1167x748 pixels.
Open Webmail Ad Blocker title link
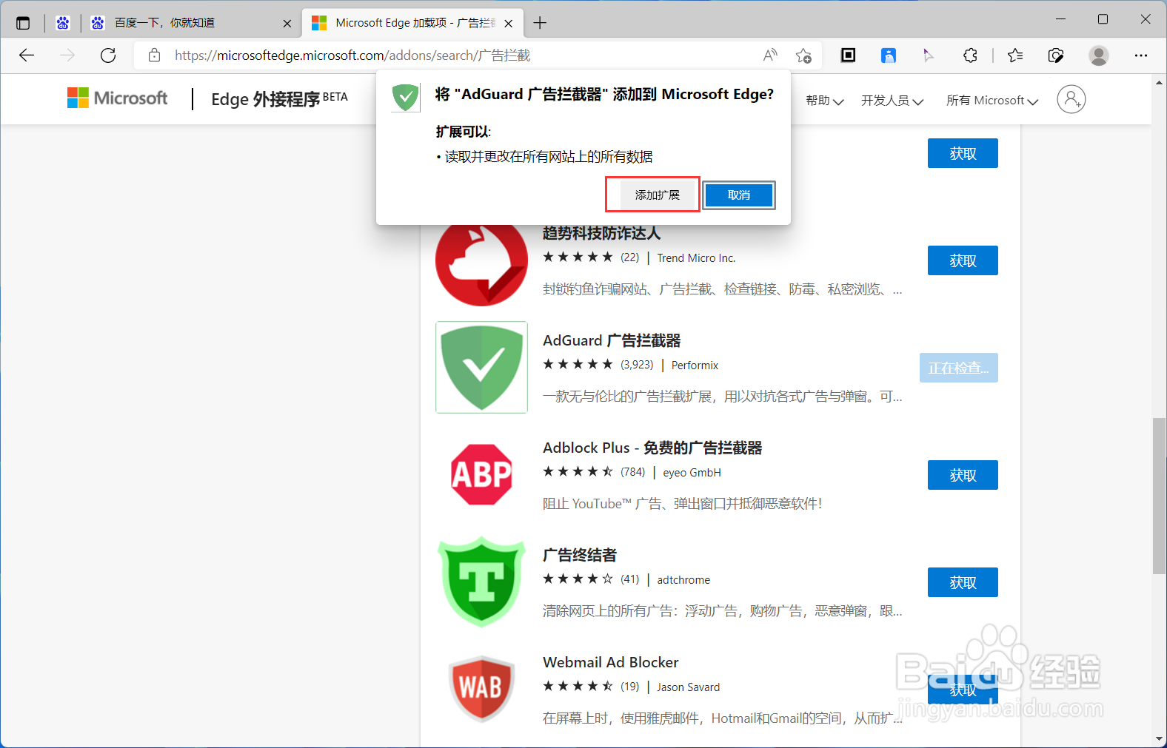click(611, 663)
